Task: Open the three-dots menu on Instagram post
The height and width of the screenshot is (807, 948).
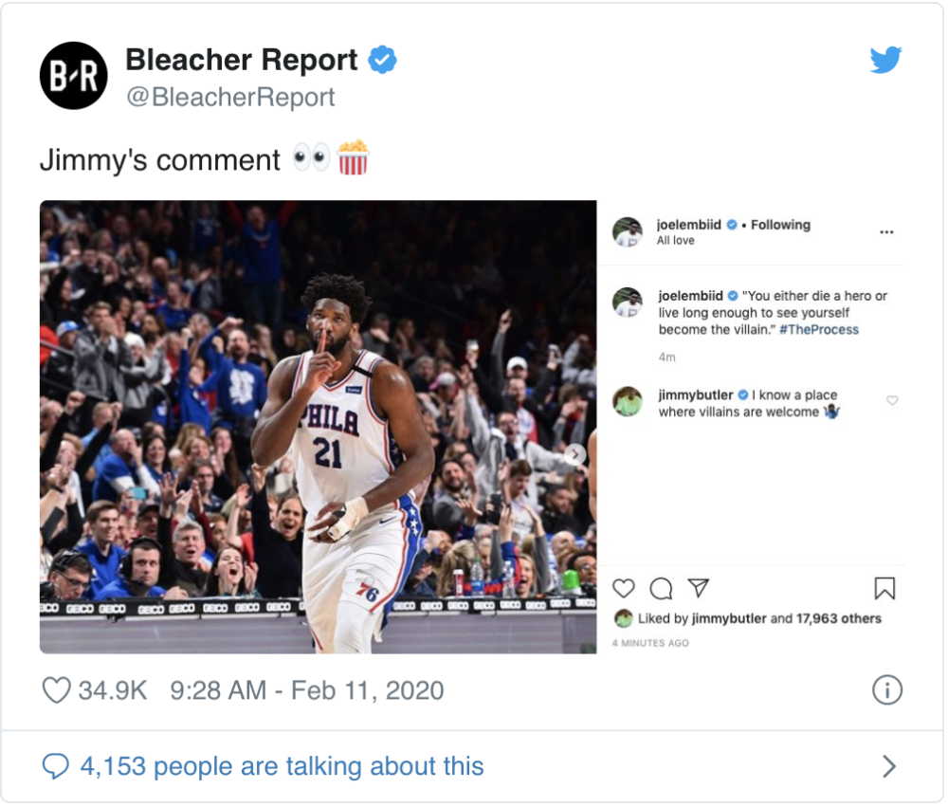Action: point(886,232)
